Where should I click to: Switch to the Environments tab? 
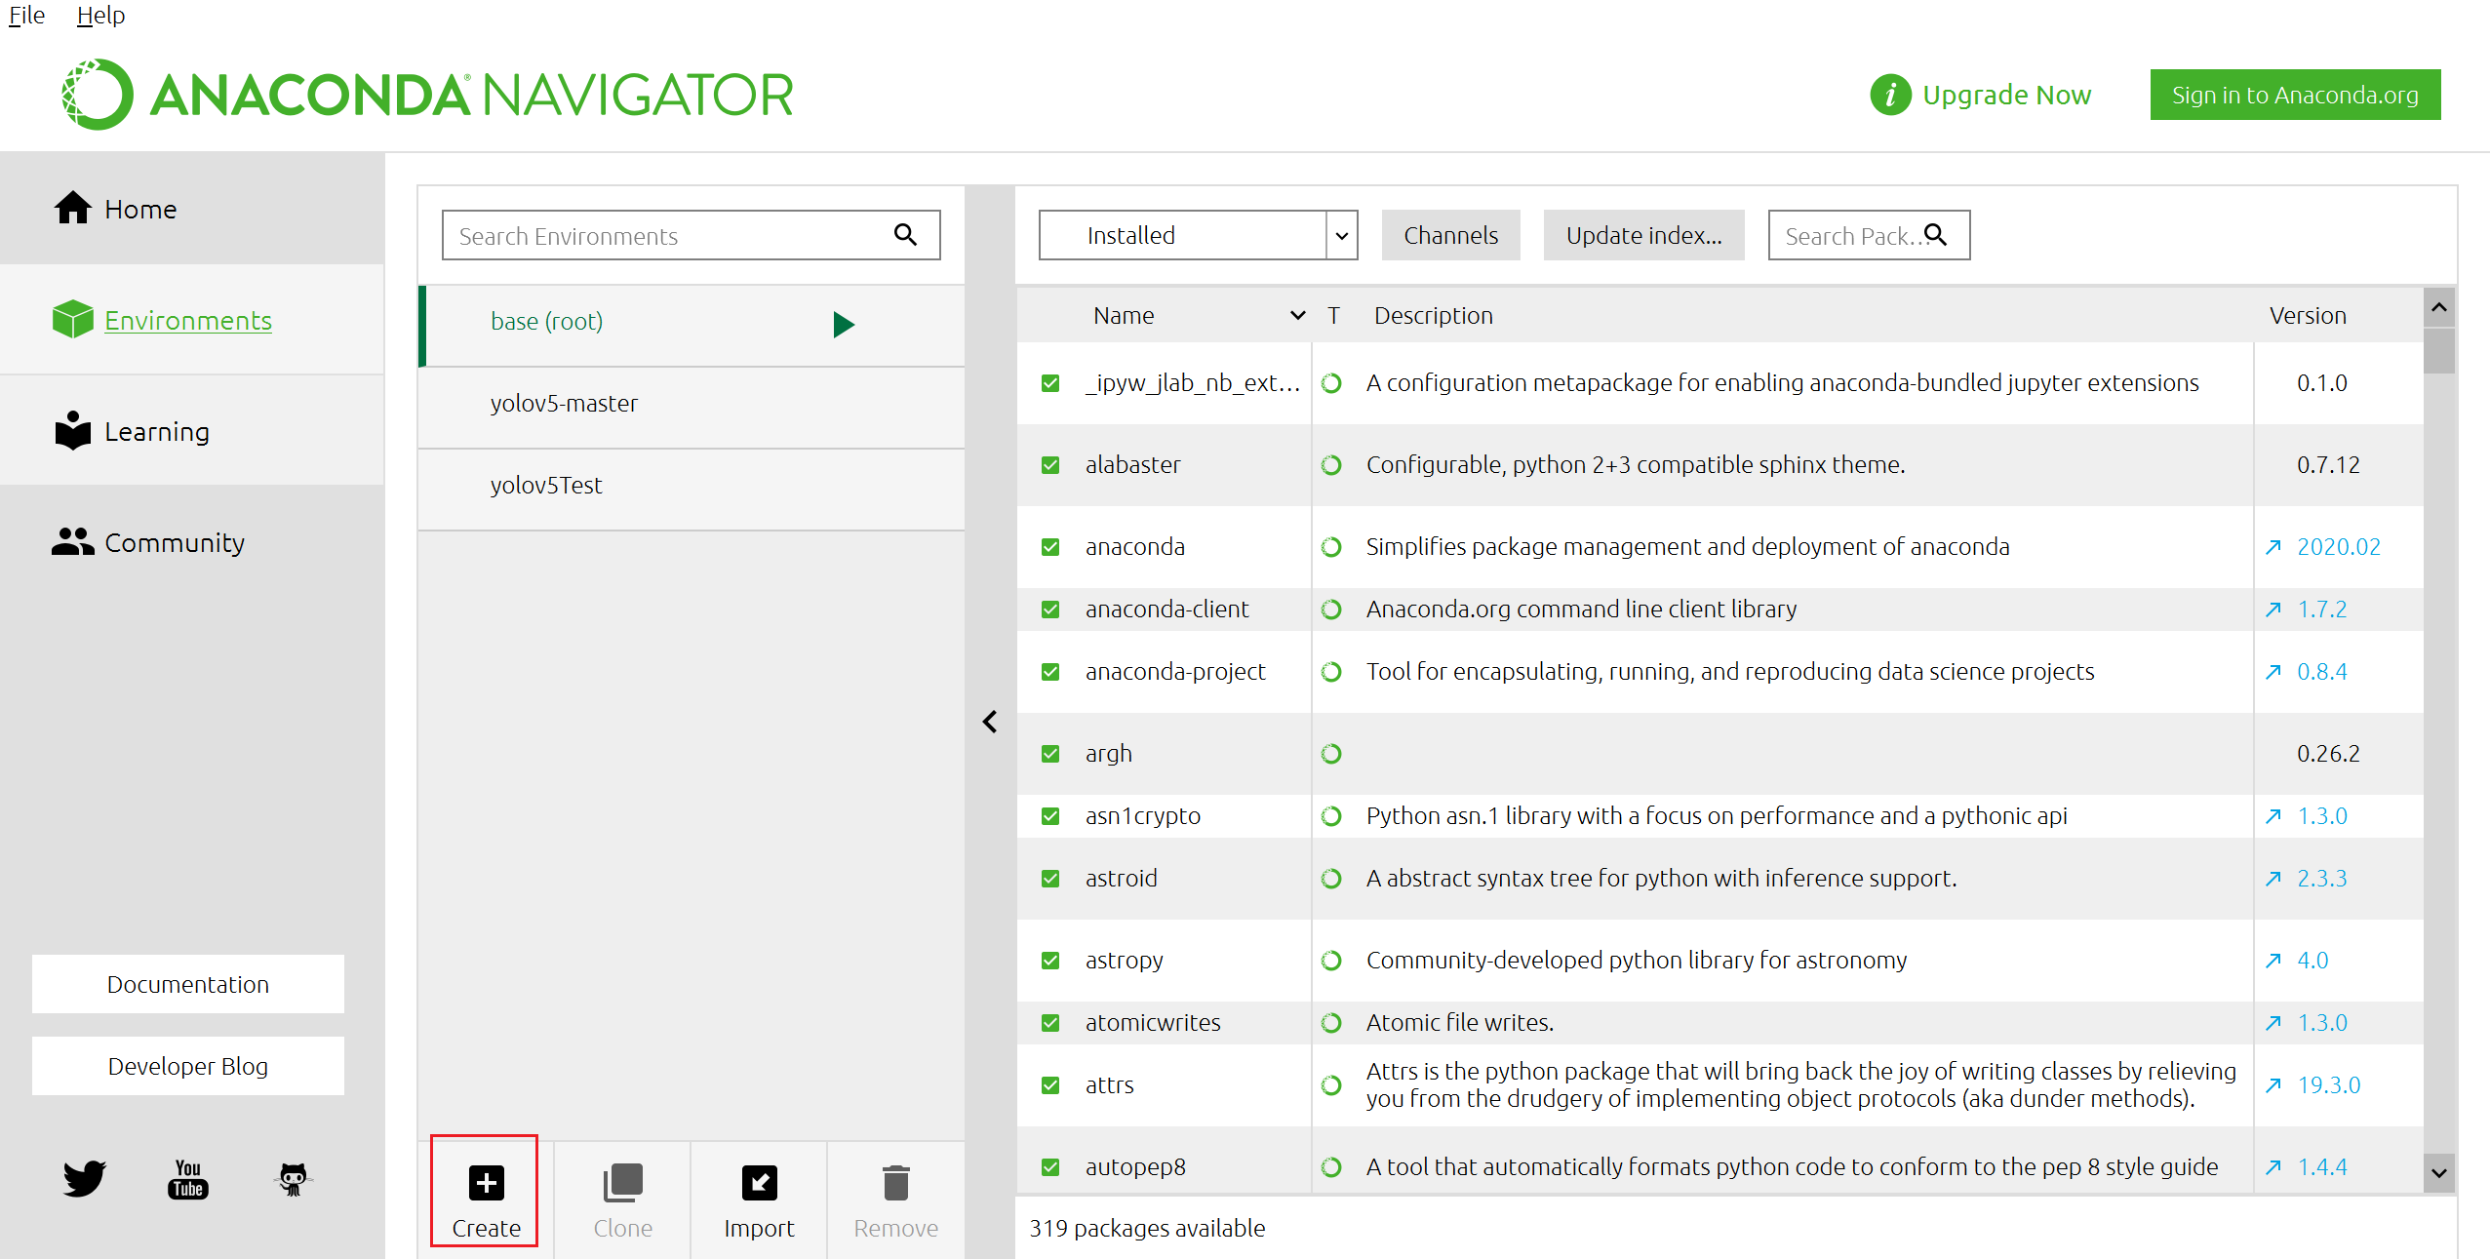192,319
